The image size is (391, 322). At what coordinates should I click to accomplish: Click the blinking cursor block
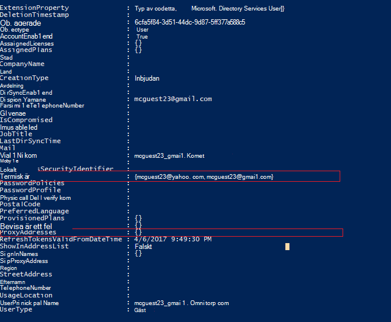click(287, 247)
